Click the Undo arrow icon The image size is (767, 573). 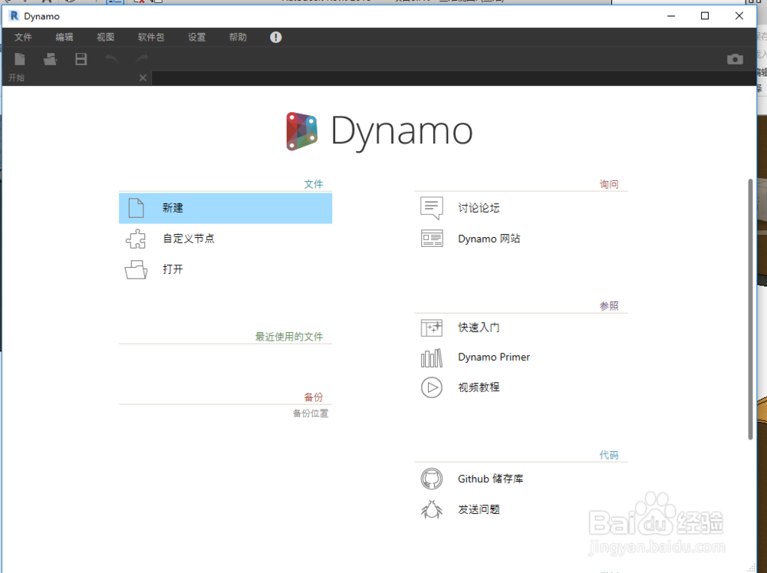pos(111,59)
